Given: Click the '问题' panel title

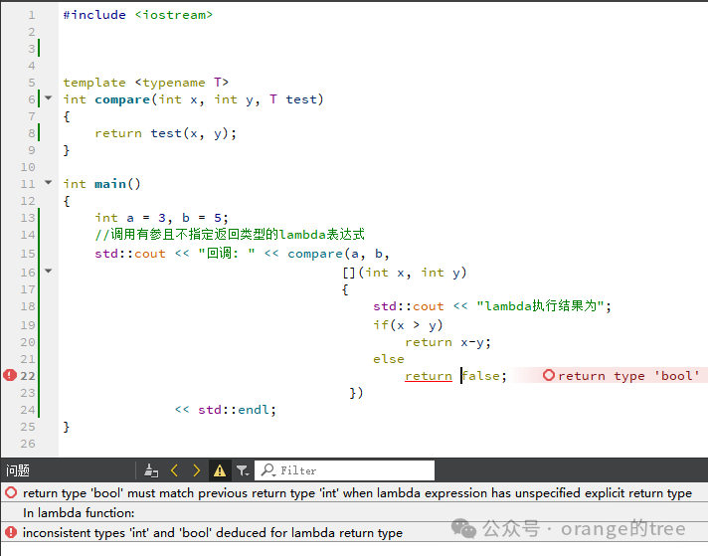Looking at the screenshot, I should pos(18,470).
